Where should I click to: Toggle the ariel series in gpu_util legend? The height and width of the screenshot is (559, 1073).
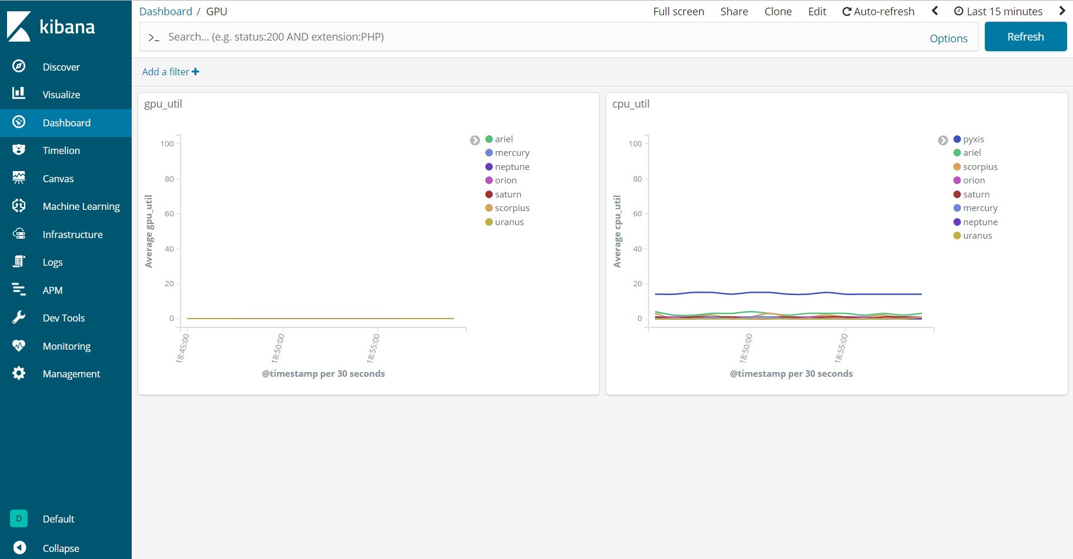pos(503,139)
